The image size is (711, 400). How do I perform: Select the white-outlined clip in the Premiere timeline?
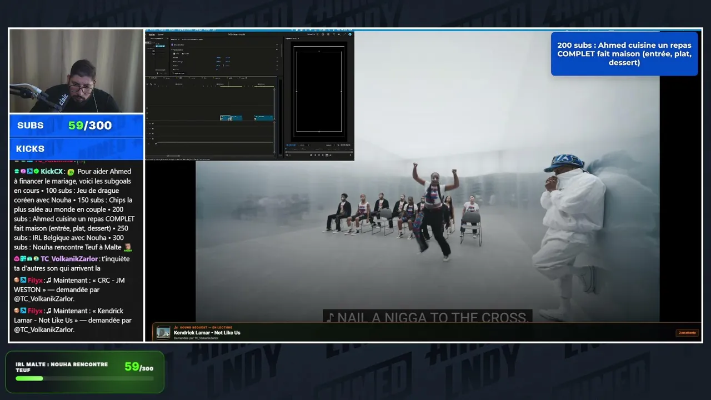point(226,118)
